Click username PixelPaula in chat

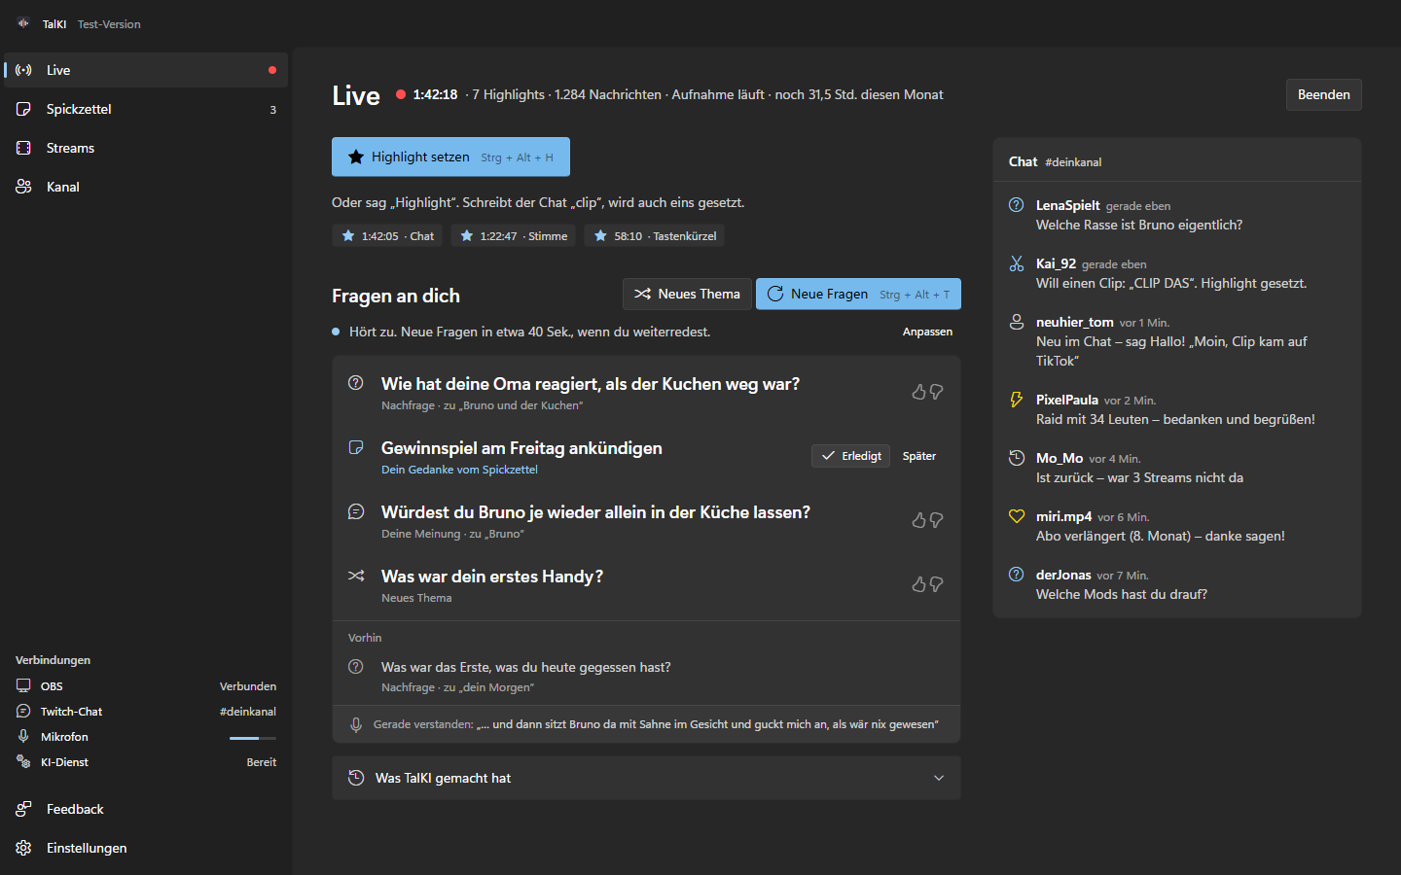1067,400
